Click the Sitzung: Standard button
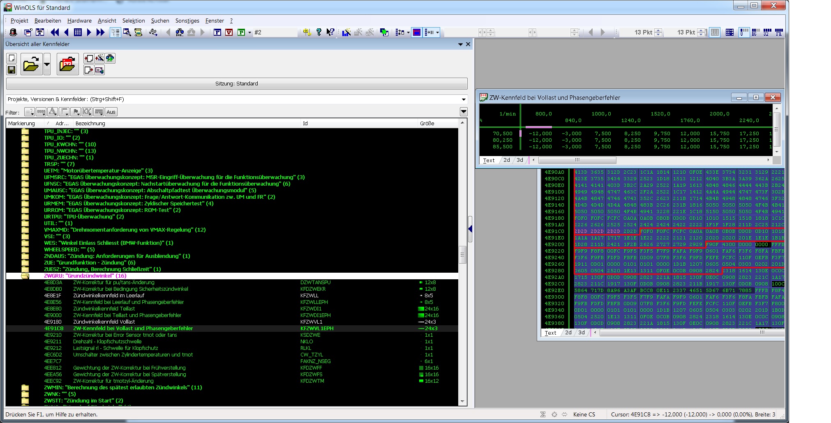This screenshot has width=831, height=423. point(237,83)
